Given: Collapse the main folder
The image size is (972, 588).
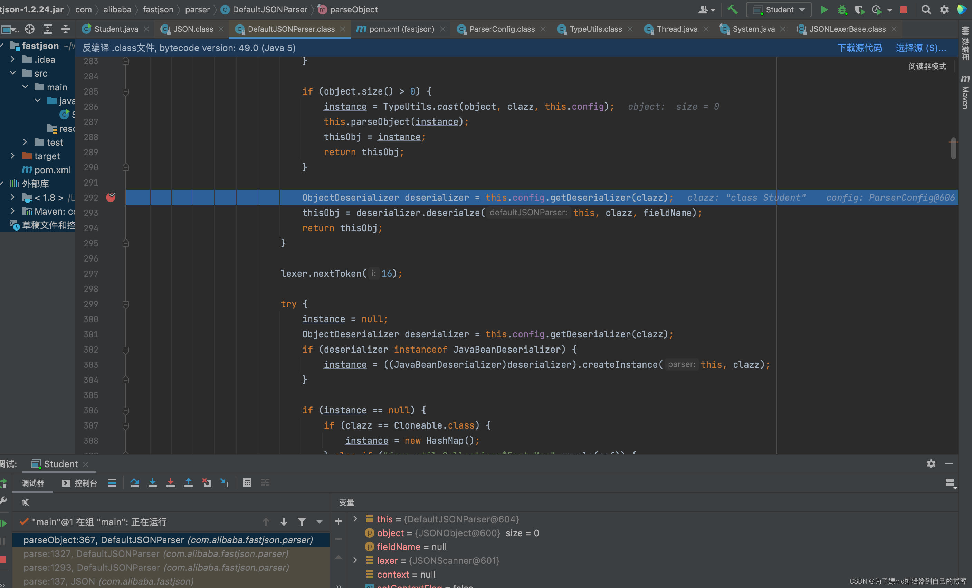Looking at the screenshot, I should (25, 87).
